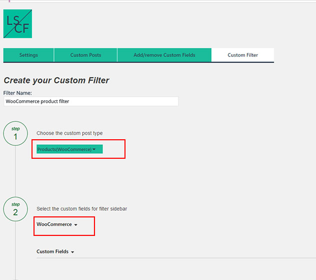Click the arrow on Products(WooCommerce) dropdown
This screenshot has width=316, height=280.
[94, 149]
